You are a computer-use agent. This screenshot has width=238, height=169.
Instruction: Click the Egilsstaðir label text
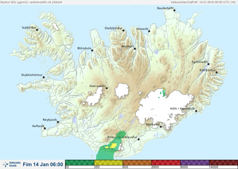(x=200, y=62)
